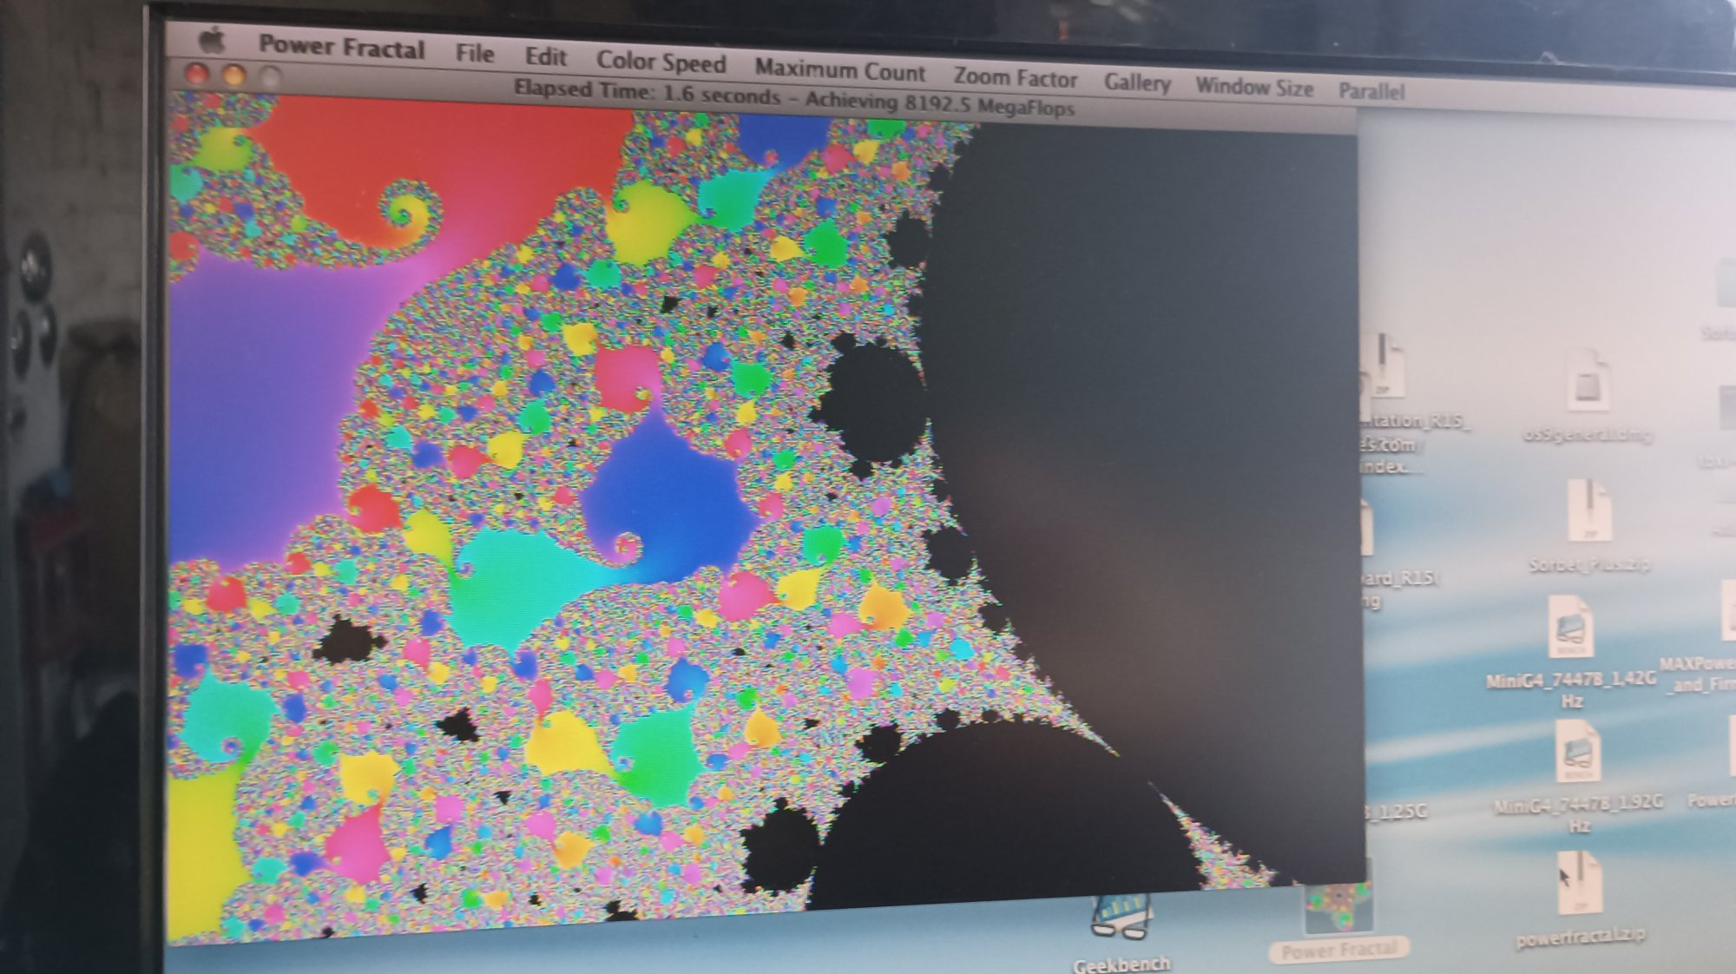The height and width of the screenshot is (974, 1736).
Task: Select the Sorbet_Plus.zip file icon
Action: point(1588,512)
